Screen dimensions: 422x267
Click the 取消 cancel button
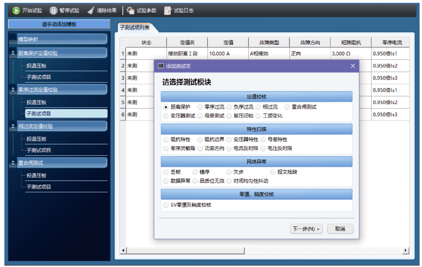pyautogui.click(x=340, y=229)
